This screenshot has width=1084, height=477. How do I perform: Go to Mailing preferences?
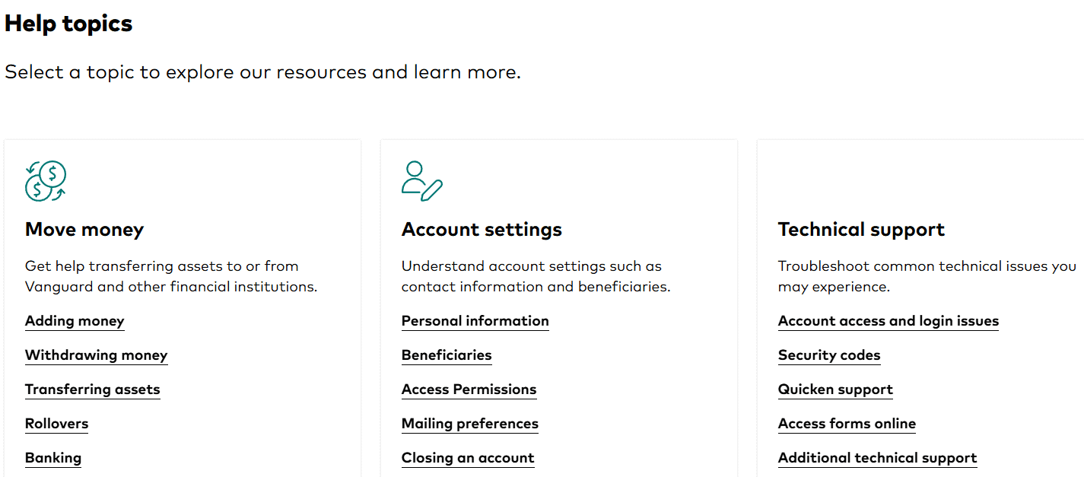[x=469, y=424]
